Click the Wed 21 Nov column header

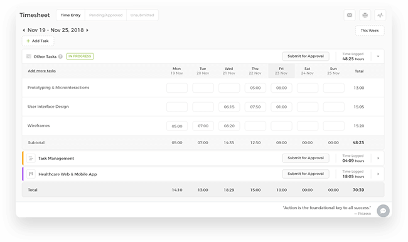tap(229, 71)
